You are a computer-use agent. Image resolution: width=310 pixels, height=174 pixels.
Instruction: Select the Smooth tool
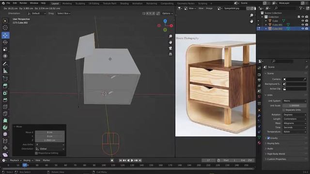(5, 134)
